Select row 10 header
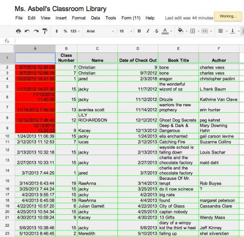The height and width of the screenshot is (237, 244). click(x=7, y=136)
